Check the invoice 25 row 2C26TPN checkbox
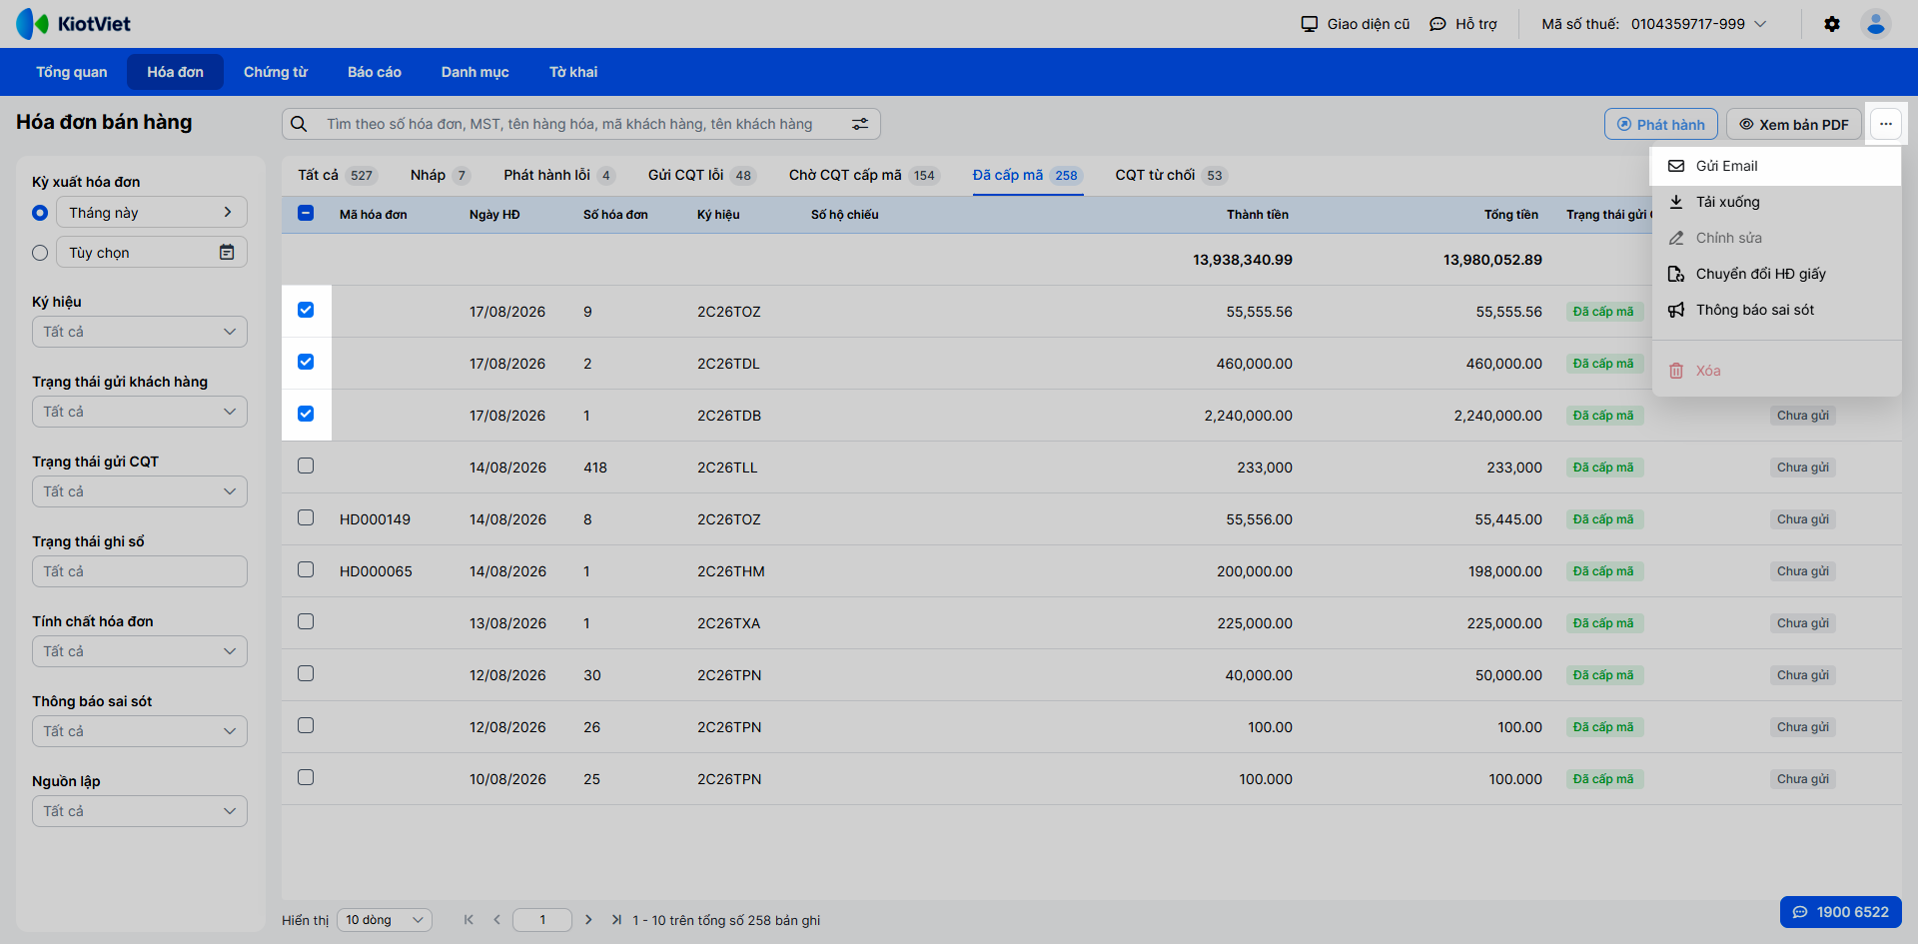This screenshot has width=1918, height=944. [306, 777]
